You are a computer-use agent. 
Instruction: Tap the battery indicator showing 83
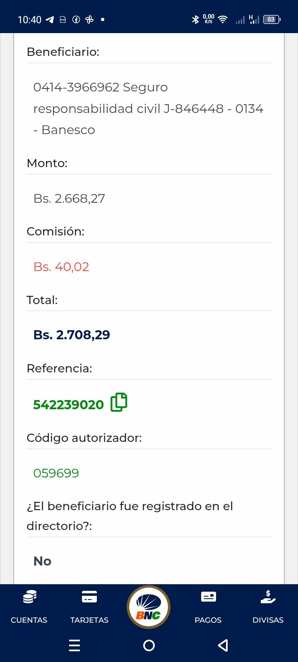click(272, 19)
